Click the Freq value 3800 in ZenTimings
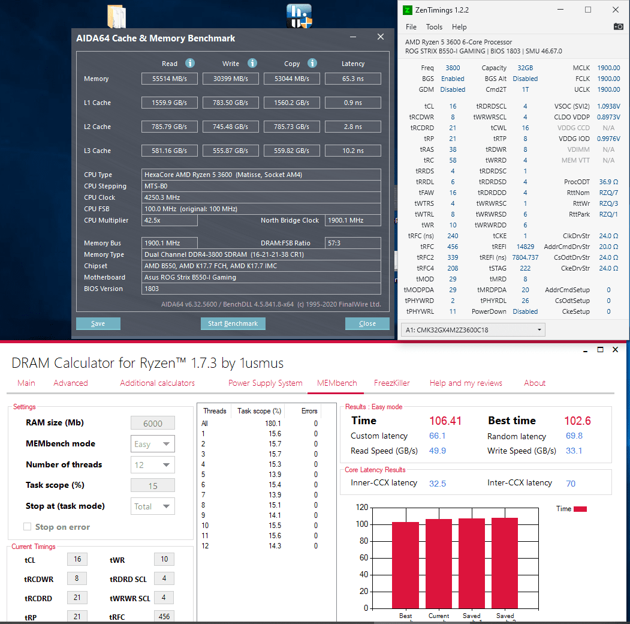The image size is (630, 624). 453,68
